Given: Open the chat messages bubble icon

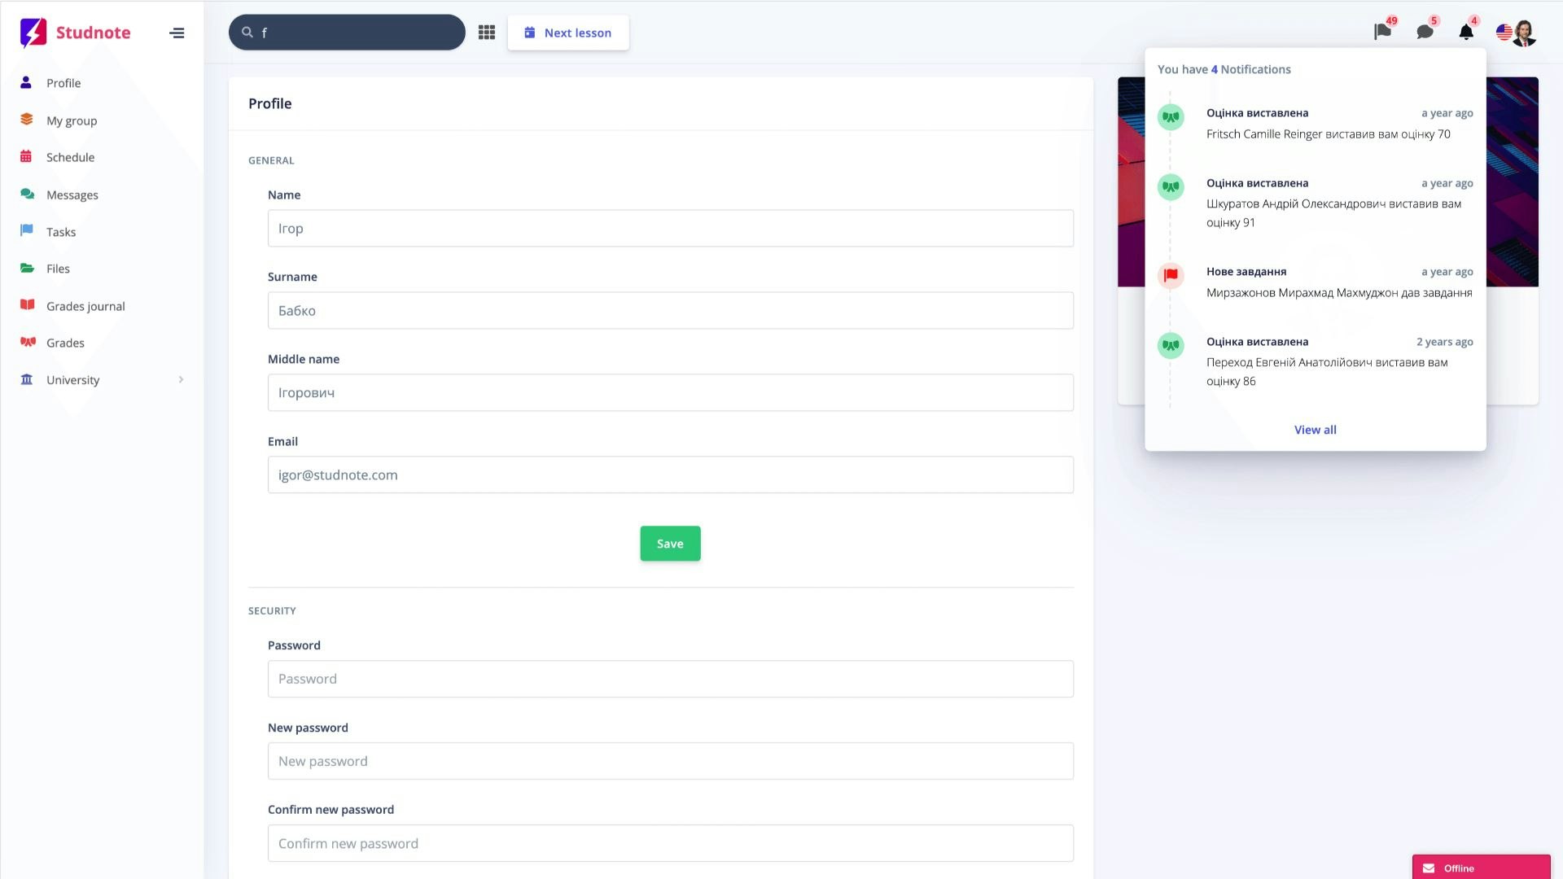Looking at the screenshot, I should [1425, 32].
